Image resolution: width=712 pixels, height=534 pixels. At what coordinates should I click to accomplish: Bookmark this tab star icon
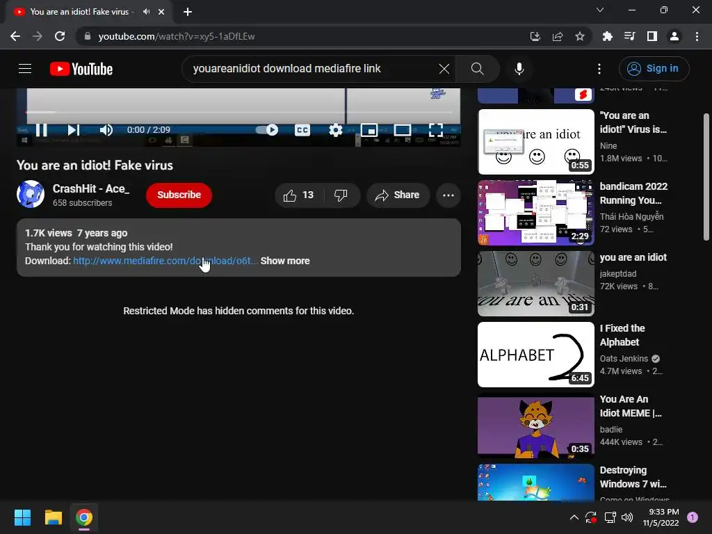coord(579,36)
